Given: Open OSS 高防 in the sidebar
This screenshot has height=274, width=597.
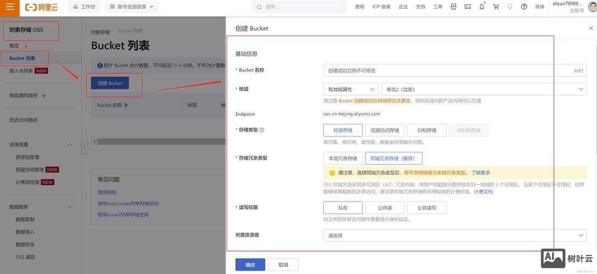Looking at the screenshot, I should point(25,257).
